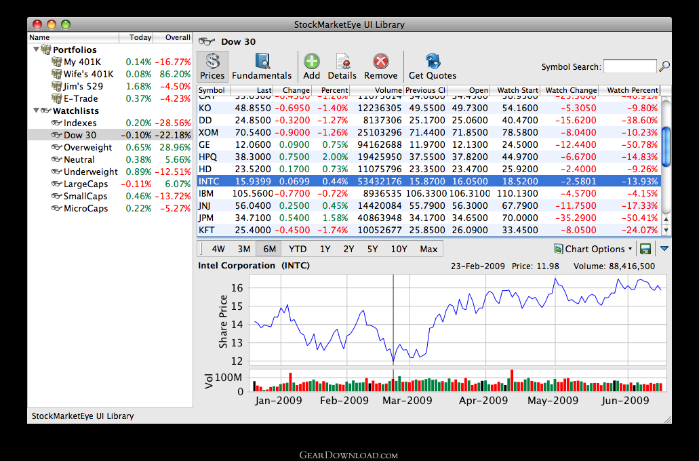Select the KO stock row
The image size is (699, 461).
point(428,108)
